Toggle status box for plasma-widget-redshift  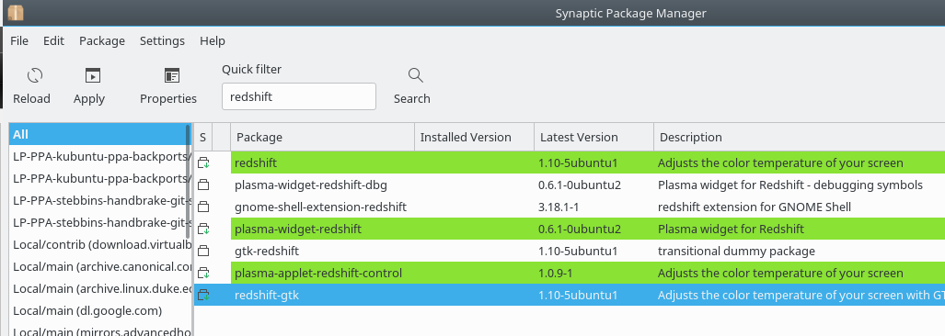pos(203,229)
